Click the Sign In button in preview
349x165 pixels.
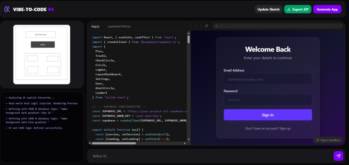tap(268, 115)
